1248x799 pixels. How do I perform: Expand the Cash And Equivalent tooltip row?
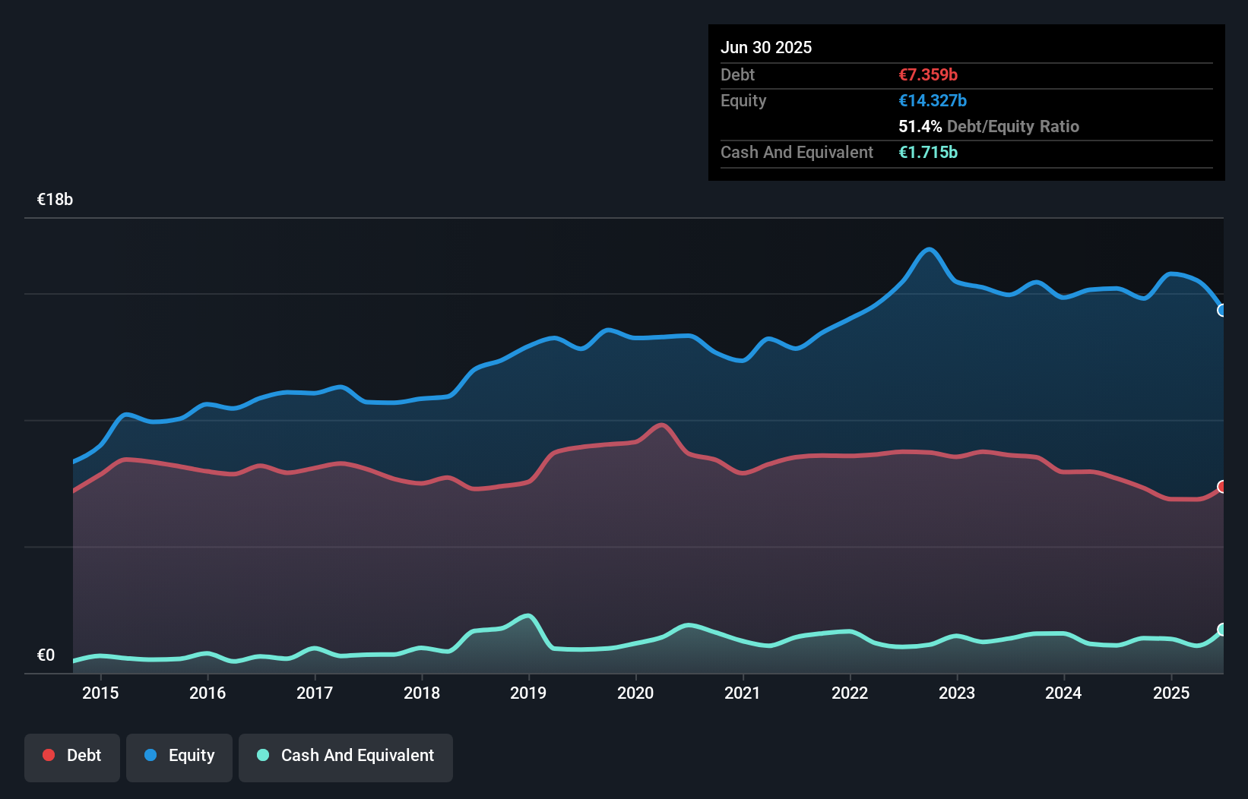796,152
